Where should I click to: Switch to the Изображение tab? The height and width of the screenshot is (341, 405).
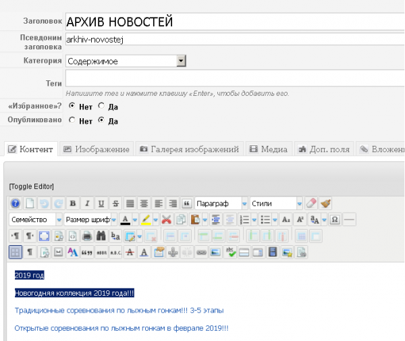coord(97,149)
